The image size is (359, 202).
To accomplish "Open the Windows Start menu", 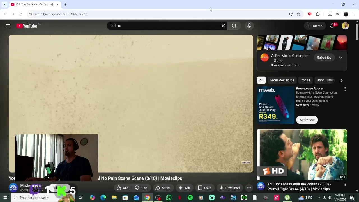I will point(5,198).
